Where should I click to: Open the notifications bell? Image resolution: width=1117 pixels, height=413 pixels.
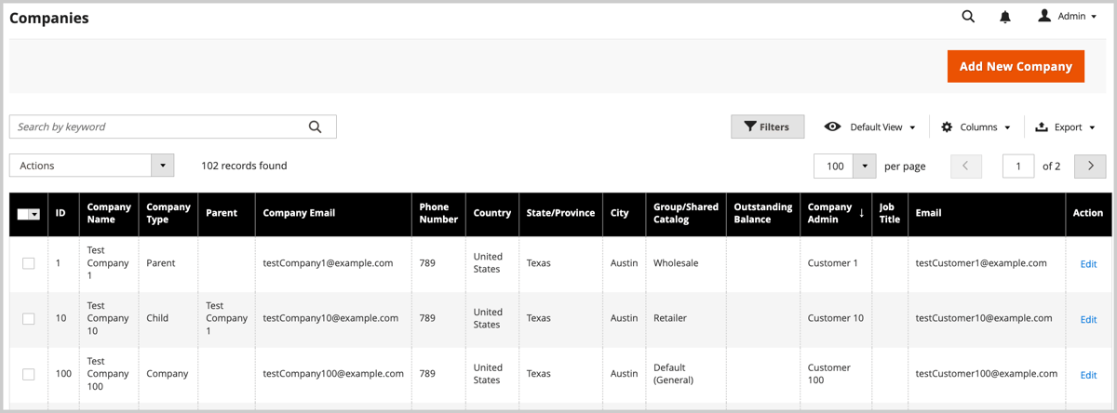1005,17
